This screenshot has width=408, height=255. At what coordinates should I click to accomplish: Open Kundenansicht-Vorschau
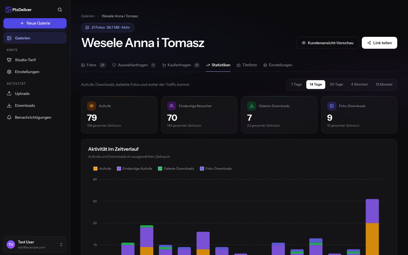(328, 43)
